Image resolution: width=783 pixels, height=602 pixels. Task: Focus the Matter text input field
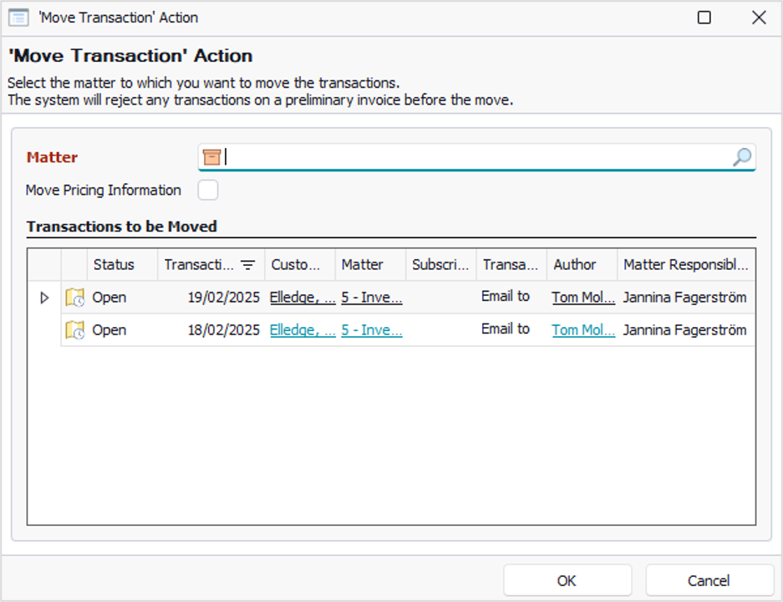click(477, 157)
